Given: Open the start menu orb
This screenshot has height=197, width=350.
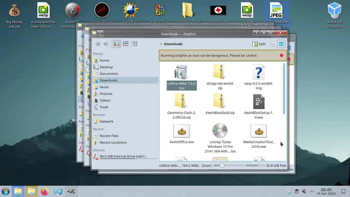Looking at the screenshot, I should [x=5, y=191].
